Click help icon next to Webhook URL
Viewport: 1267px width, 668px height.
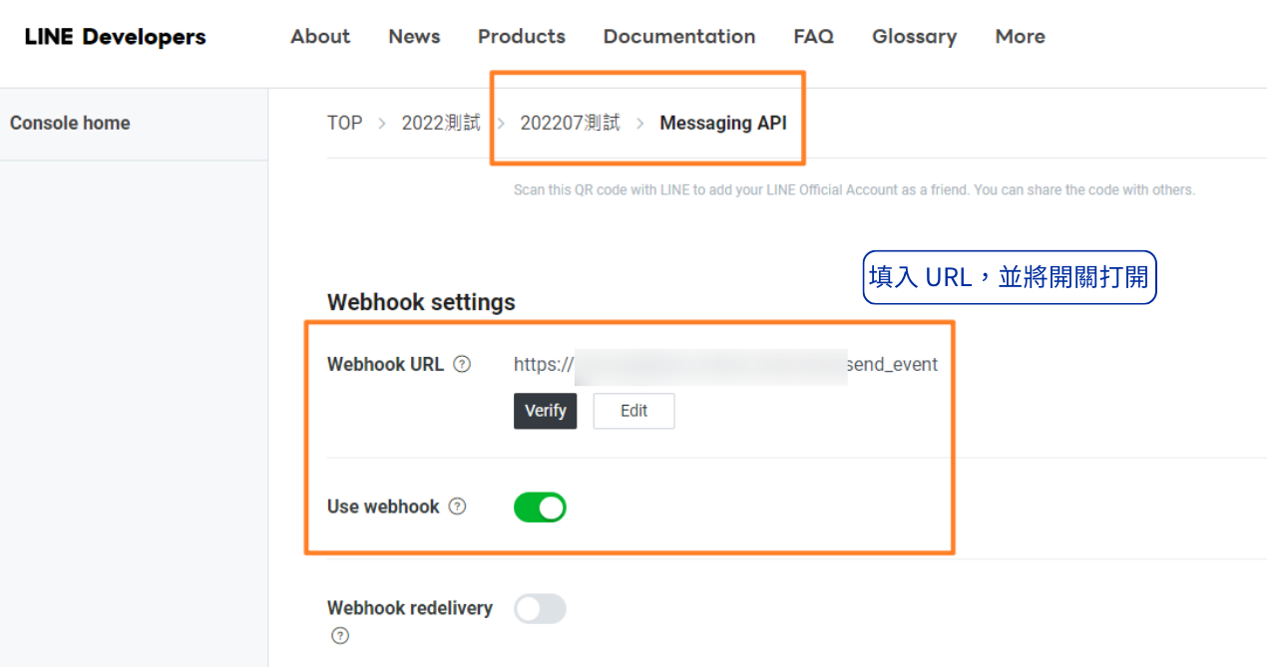pos(462,364)
